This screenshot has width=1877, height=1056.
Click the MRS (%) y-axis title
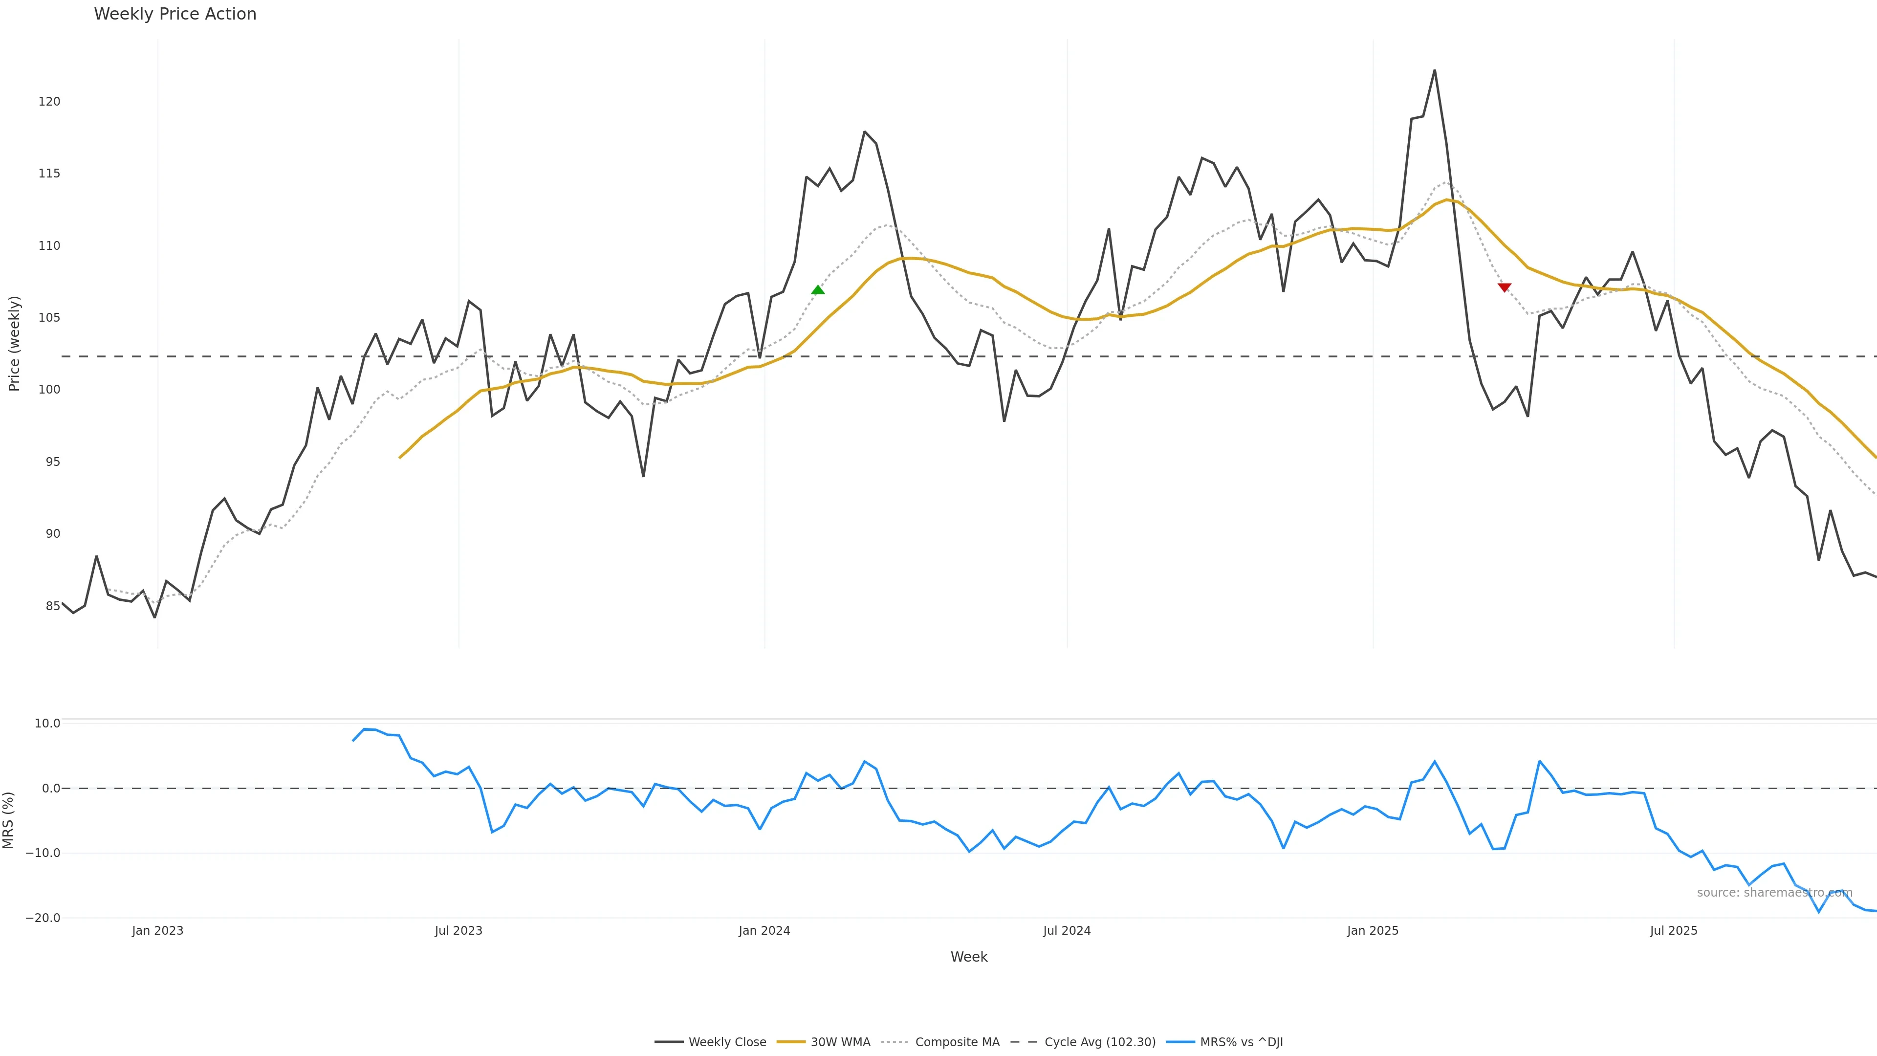tap(9, 820)
